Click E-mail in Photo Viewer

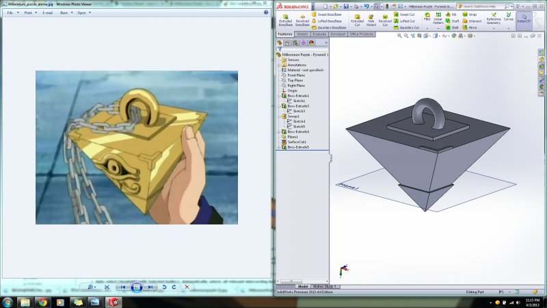coord(48,12)
